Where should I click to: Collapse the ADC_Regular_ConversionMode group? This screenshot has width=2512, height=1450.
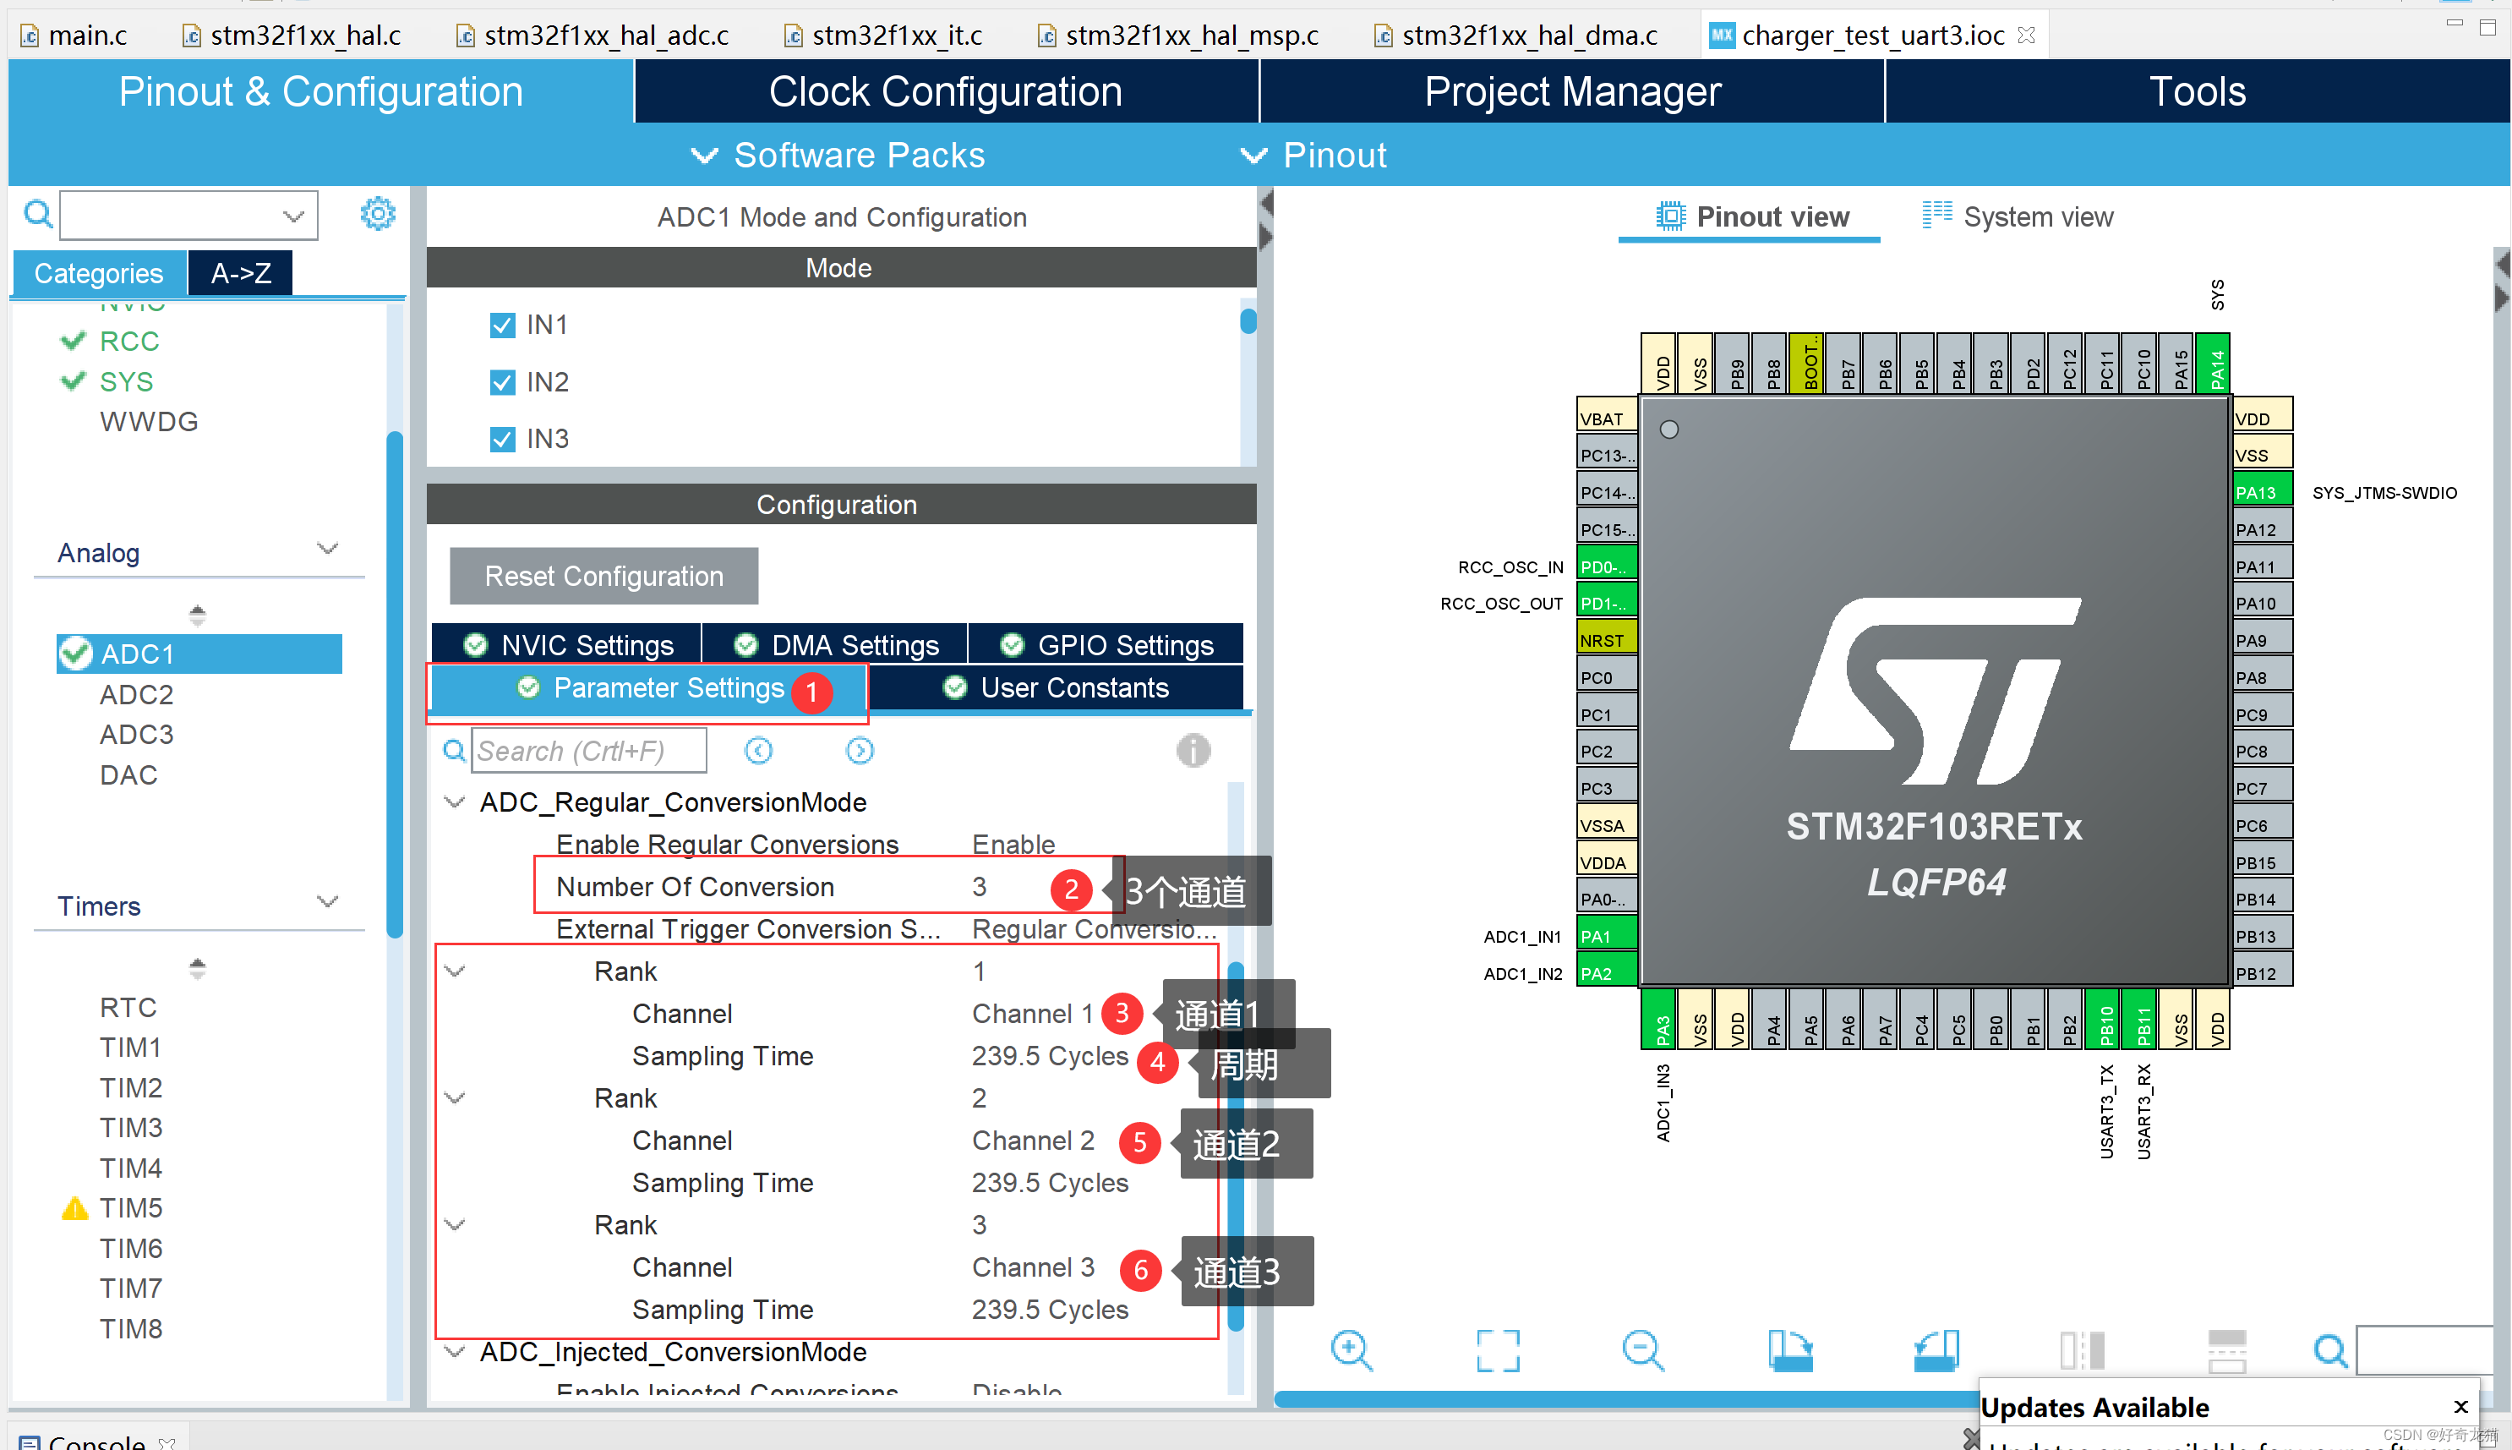[x=455, y=802]
